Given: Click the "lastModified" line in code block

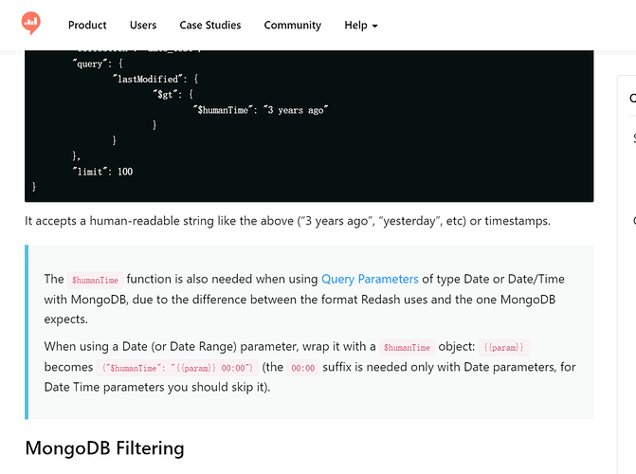Looking at the screenshot, I should 155,79.
